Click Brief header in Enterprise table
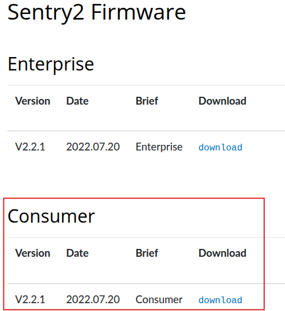The height and width of the screenshot is (311, 285). pos(147,101)
